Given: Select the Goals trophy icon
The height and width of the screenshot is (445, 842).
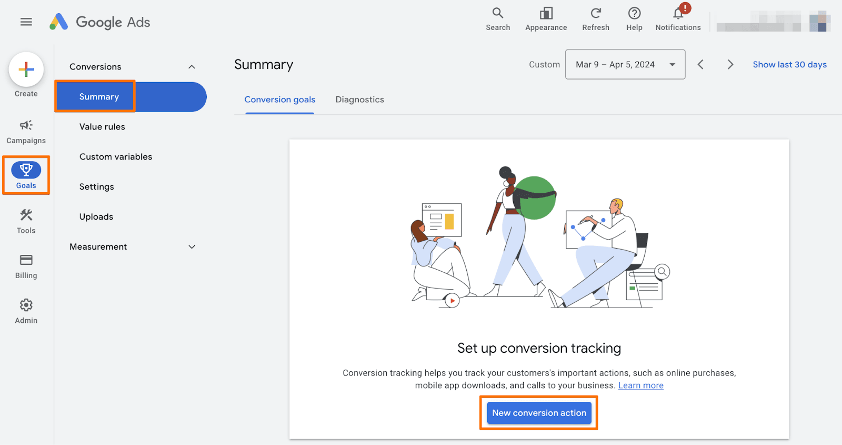Looking at the screenshot, I should tap(26, 170).
